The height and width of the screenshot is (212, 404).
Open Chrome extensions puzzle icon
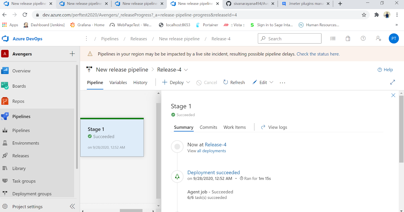tap(376, 15)
